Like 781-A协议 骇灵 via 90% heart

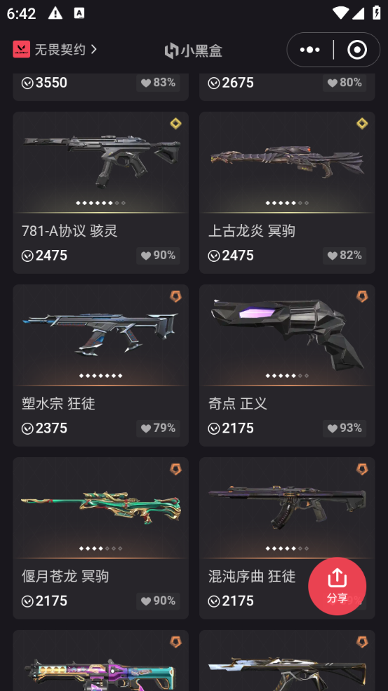point(158,256)
